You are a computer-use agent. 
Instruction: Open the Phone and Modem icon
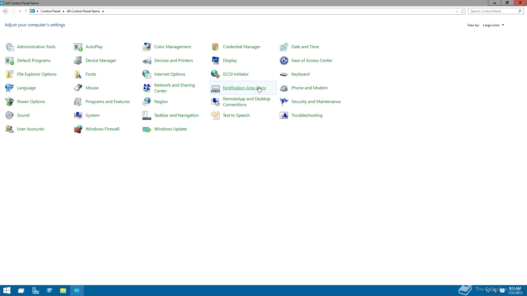tap(284, 88)
